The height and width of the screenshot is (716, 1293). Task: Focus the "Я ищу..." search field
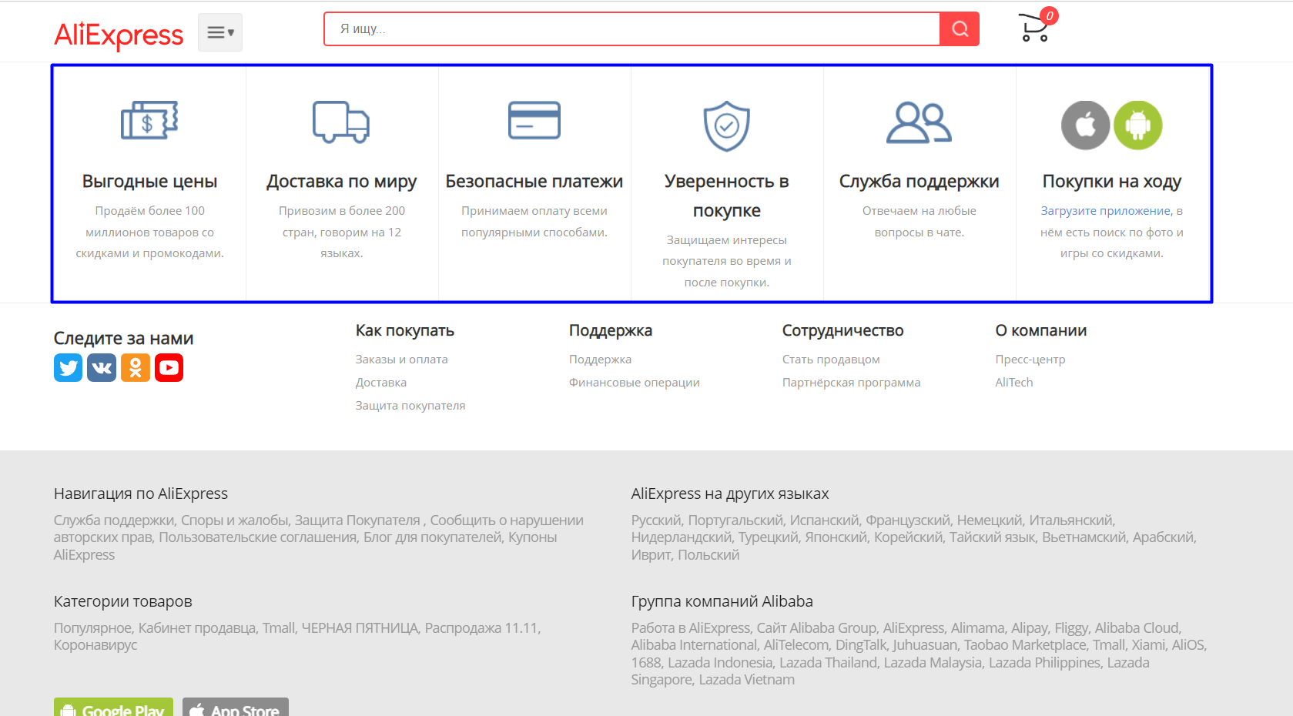pyautogui.click(x=631, y=29)
